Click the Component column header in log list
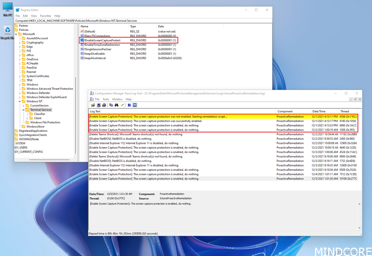372x256 pixels. (285, 111)
